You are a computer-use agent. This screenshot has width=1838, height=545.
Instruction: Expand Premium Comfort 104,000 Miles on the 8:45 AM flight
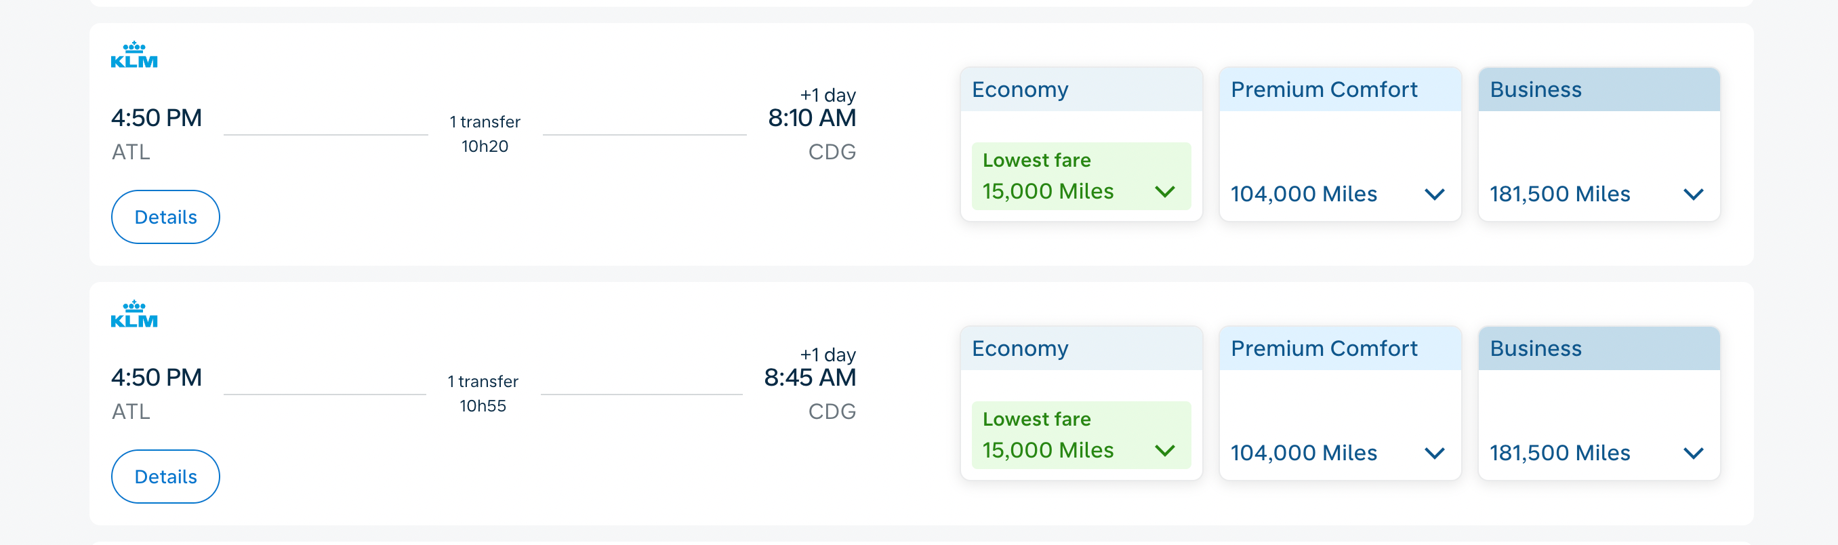pos(1339,452)
